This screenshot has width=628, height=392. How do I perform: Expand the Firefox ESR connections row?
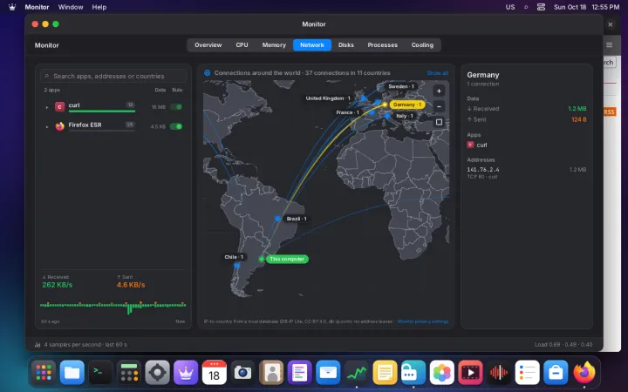point(47,127)
